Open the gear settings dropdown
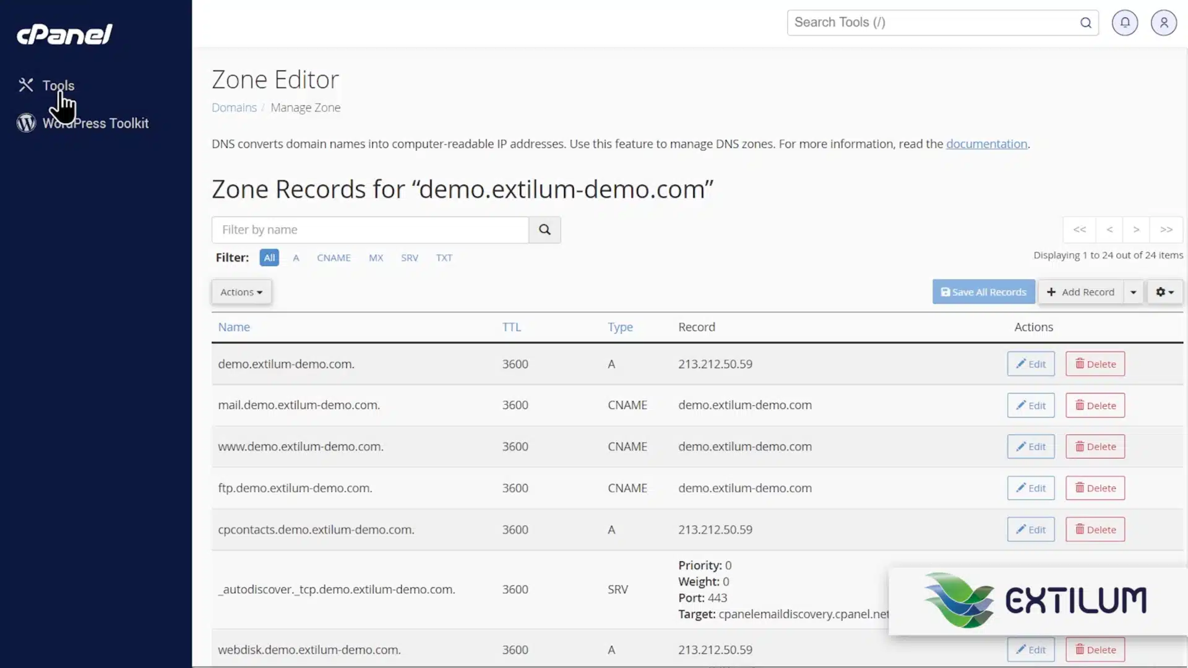1188x668 pixels. tap(1165, 292)
